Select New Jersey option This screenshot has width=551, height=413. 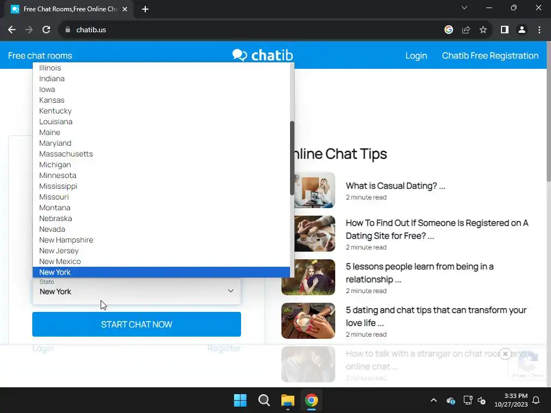161,251
